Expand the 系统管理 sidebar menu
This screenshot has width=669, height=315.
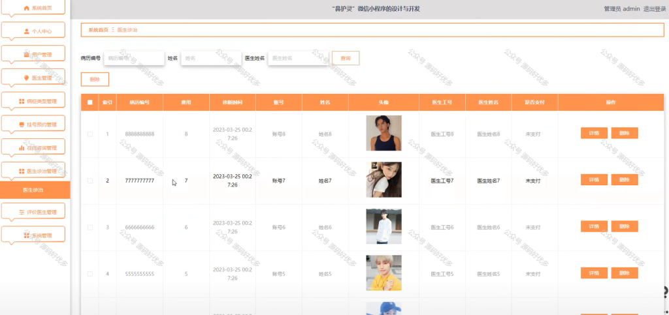point(33,235)
